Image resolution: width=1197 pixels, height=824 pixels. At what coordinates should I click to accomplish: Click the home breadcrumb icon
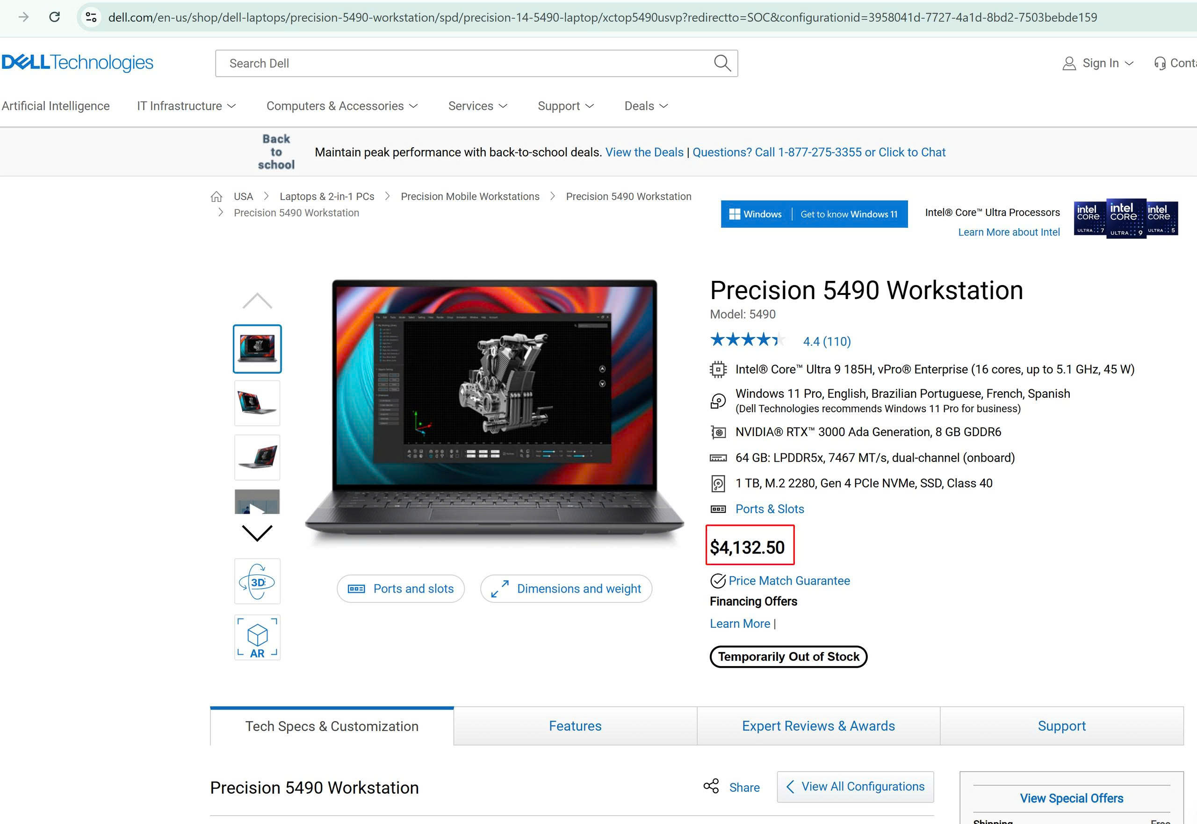coord(216,197)
